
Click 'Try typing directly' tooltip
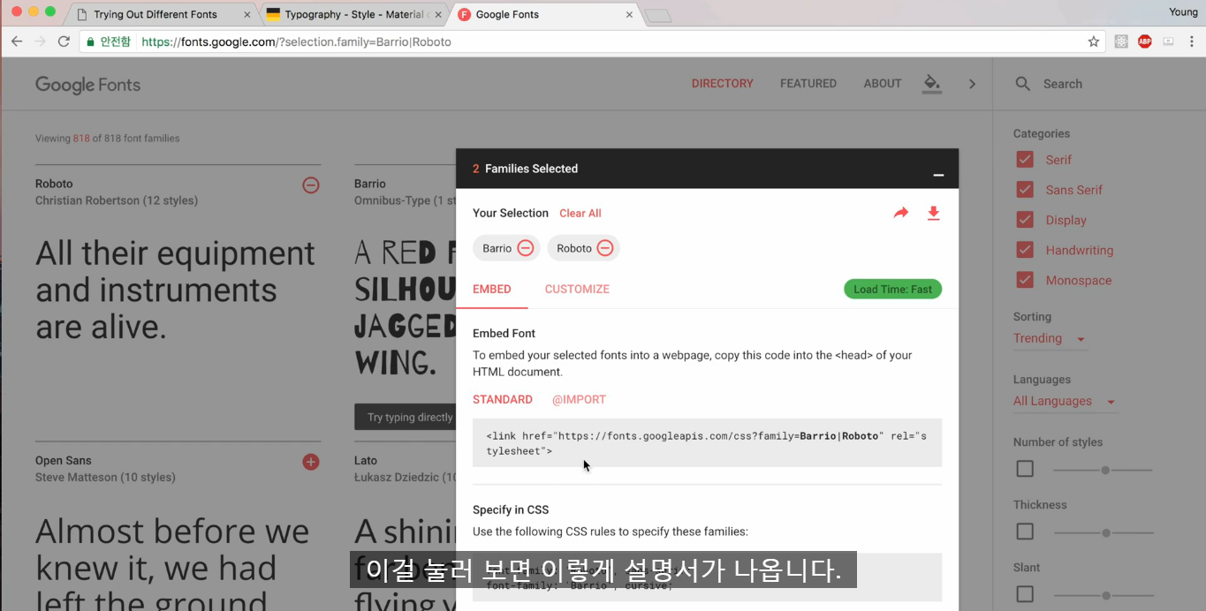[x=405, y=418]
